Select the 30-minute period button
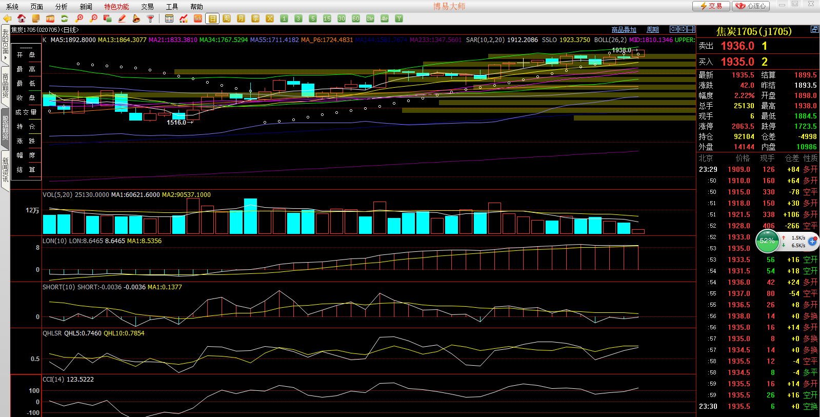Screen dimensions: 820x417 342,18
